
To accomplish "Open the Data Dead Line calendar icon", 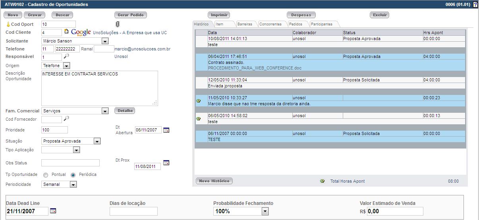I will (x=53, y=211).
